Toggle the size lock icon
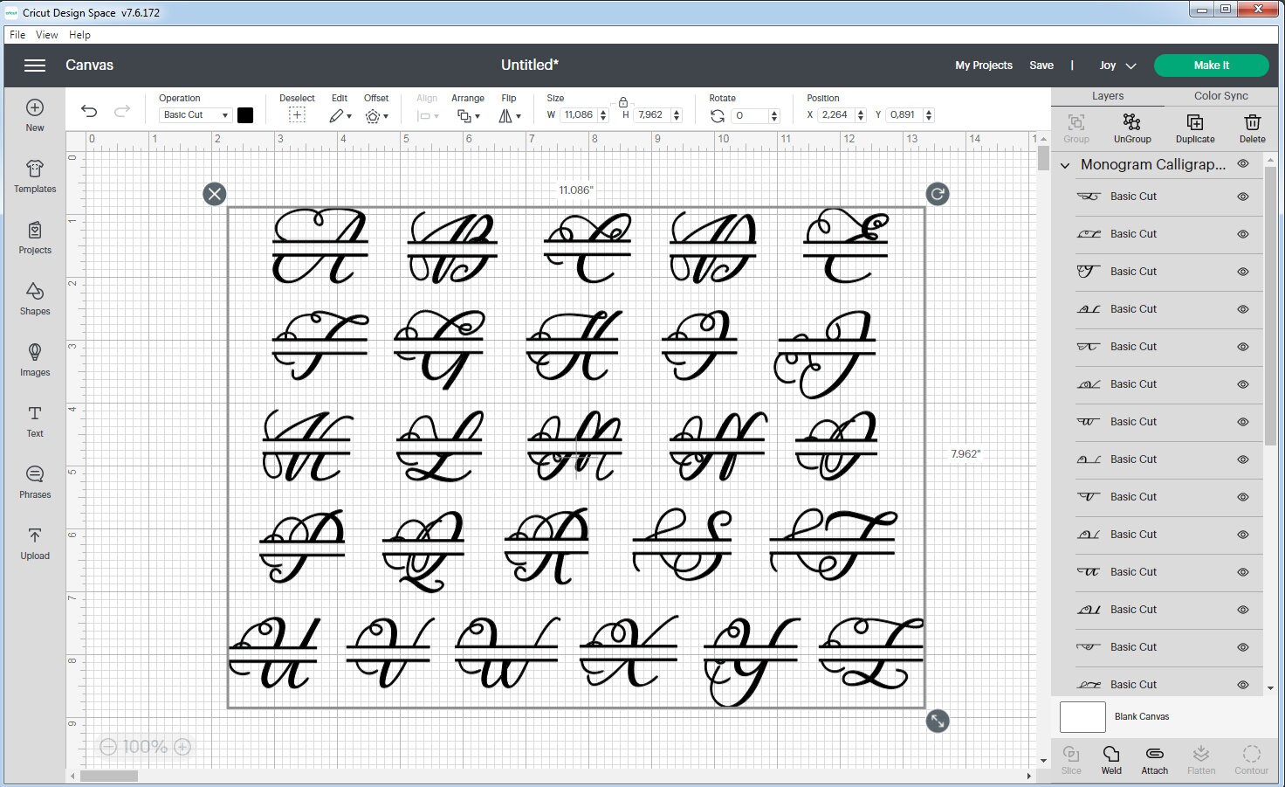The width and height of the screenshot is (1285, 787). click(623, 102)
